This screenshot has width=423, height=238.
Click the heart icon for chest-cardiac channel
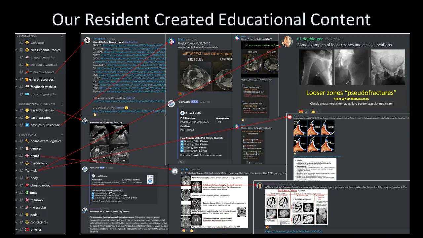click(27, 185)
